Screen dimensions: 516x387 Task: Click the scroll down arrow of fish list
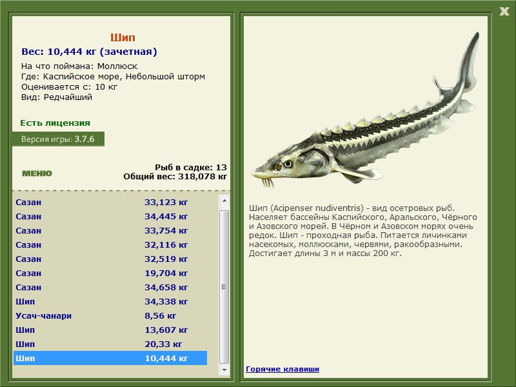pyautogui.click(x=224, y=370)
